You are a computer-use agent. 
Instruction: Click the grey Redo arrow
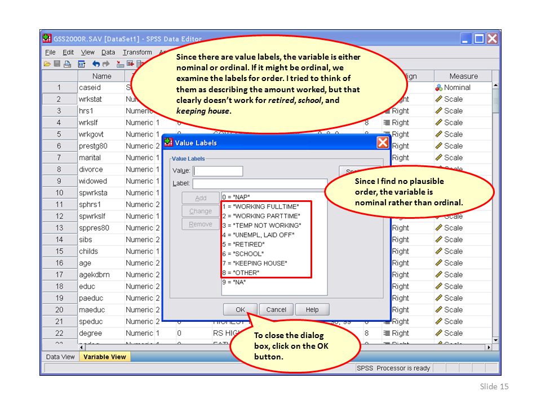click(x=106, y=64)
